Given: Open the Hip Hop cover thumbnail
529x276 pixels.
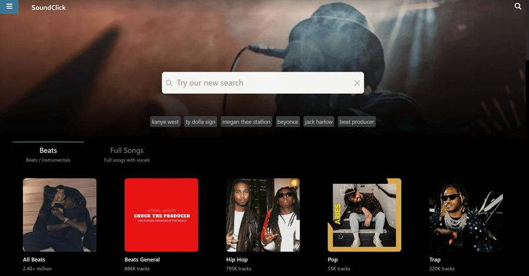Looking at the screenshot, I should tap(263, 215).
